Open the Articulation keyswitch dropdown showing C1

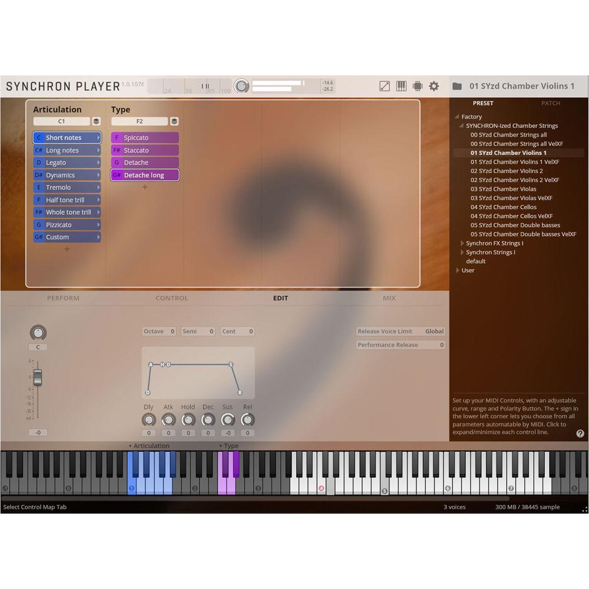(62, 121)
